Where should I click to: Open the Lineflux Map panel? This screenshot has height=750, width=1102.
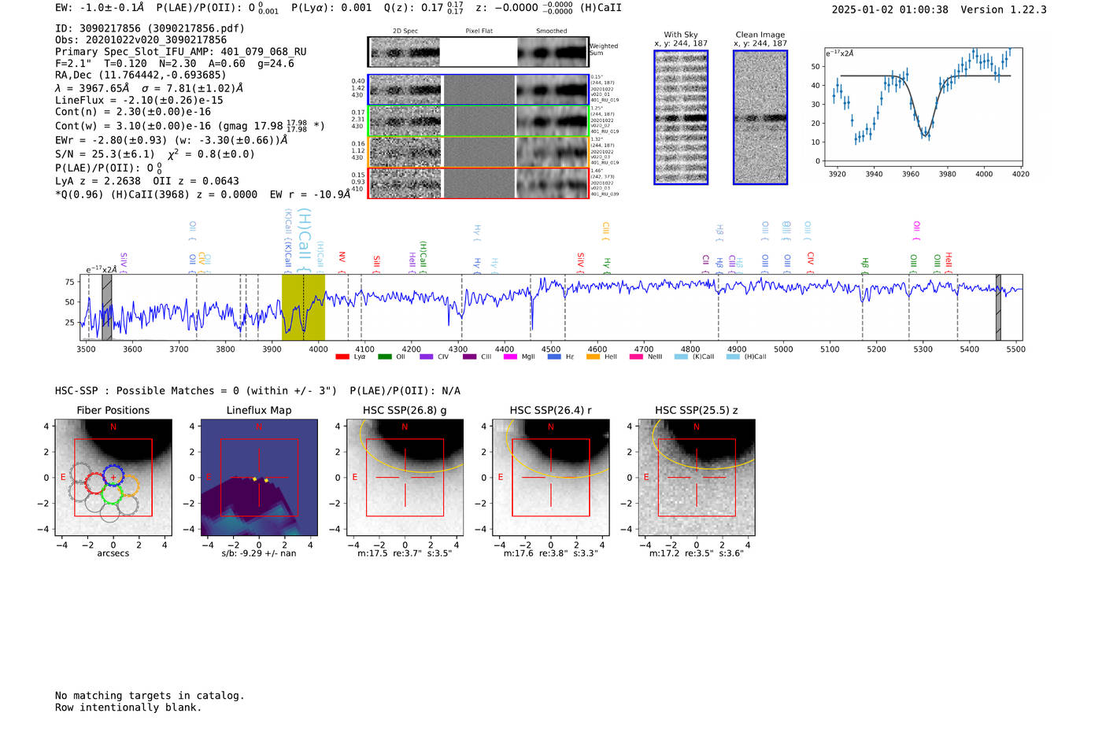click(259, 477)
